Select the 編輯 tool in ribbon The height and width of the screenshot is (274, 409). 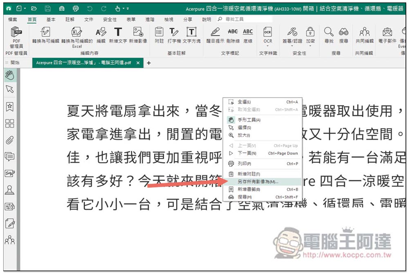pyautogui.click(x=101, y=35)
